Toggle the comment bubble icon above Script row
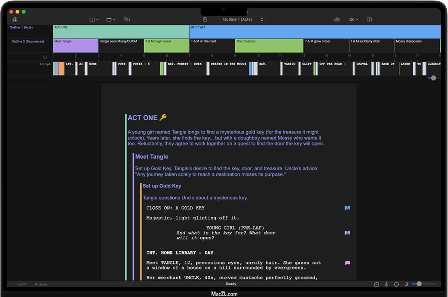This screenshot has width=448, height=297. coord(45,57)
